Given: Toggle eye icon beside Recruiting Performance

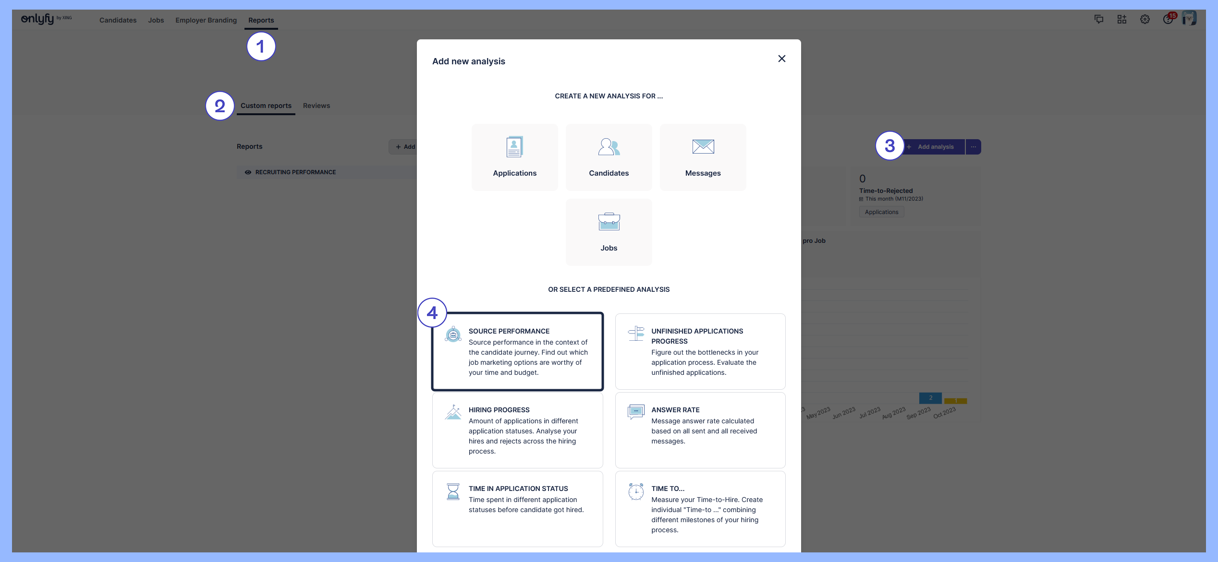Looking at the screenshot, I should (248, 172).
